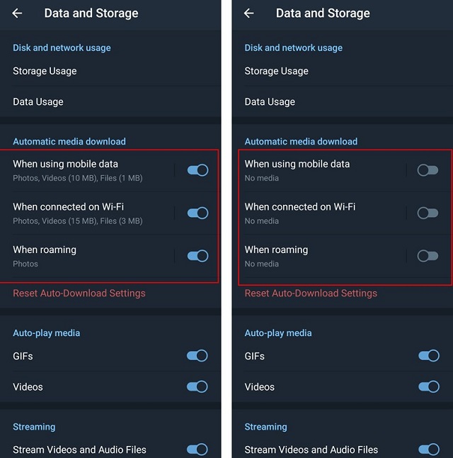Toggle Stream Videos and Audio Files on left
The height and width of the screenshot is (458, 453).
pos(197,449)
